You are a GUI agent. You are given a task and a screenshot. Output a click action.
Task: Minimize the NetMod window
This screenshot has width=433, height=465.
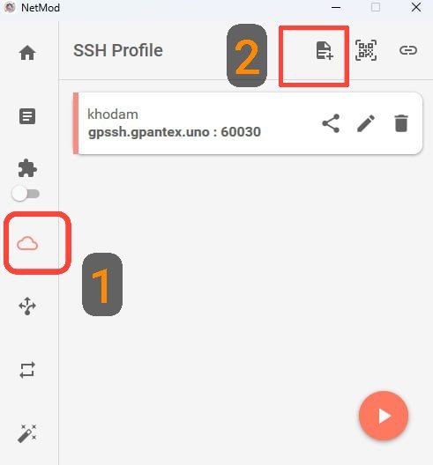pos(336,7)
